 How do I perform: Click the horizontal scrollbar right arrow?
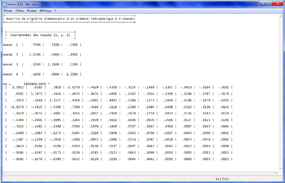(x=276, y=174)
